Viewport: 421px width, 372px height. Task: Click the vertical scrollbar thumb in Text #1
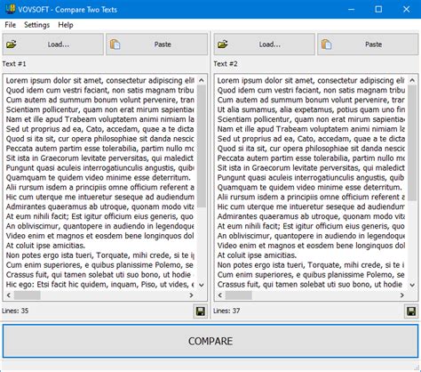(202, 146)
